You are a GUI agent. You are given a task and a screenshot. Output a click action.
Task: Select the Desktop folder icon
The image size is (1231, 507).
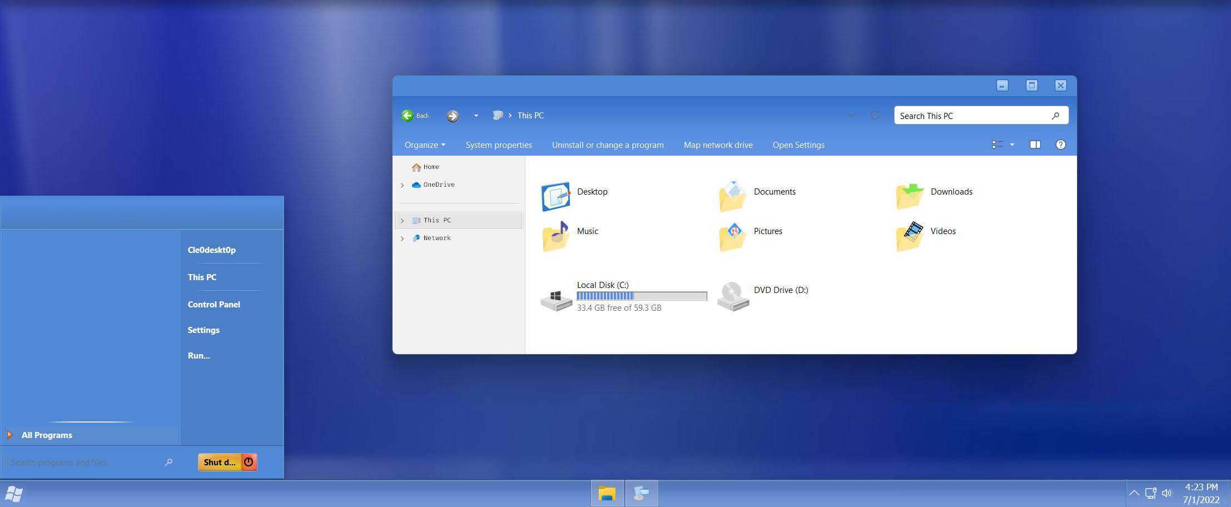(555, 196)
